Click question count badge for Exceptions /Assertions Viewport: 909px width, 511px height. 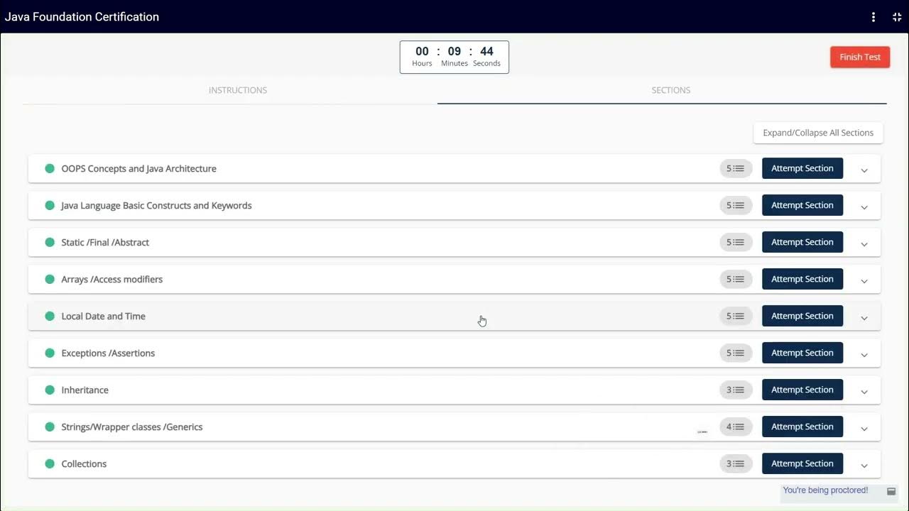point(736,353)
